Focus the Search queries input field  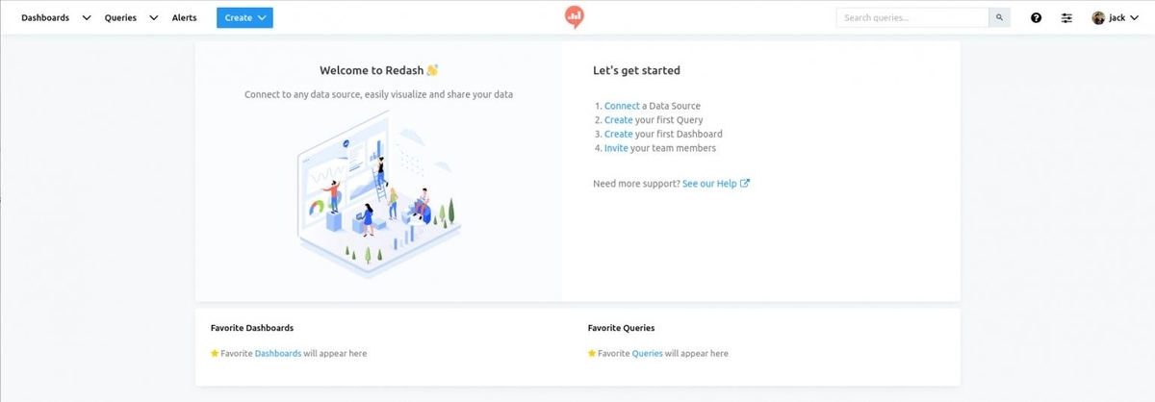click(912, 17)
